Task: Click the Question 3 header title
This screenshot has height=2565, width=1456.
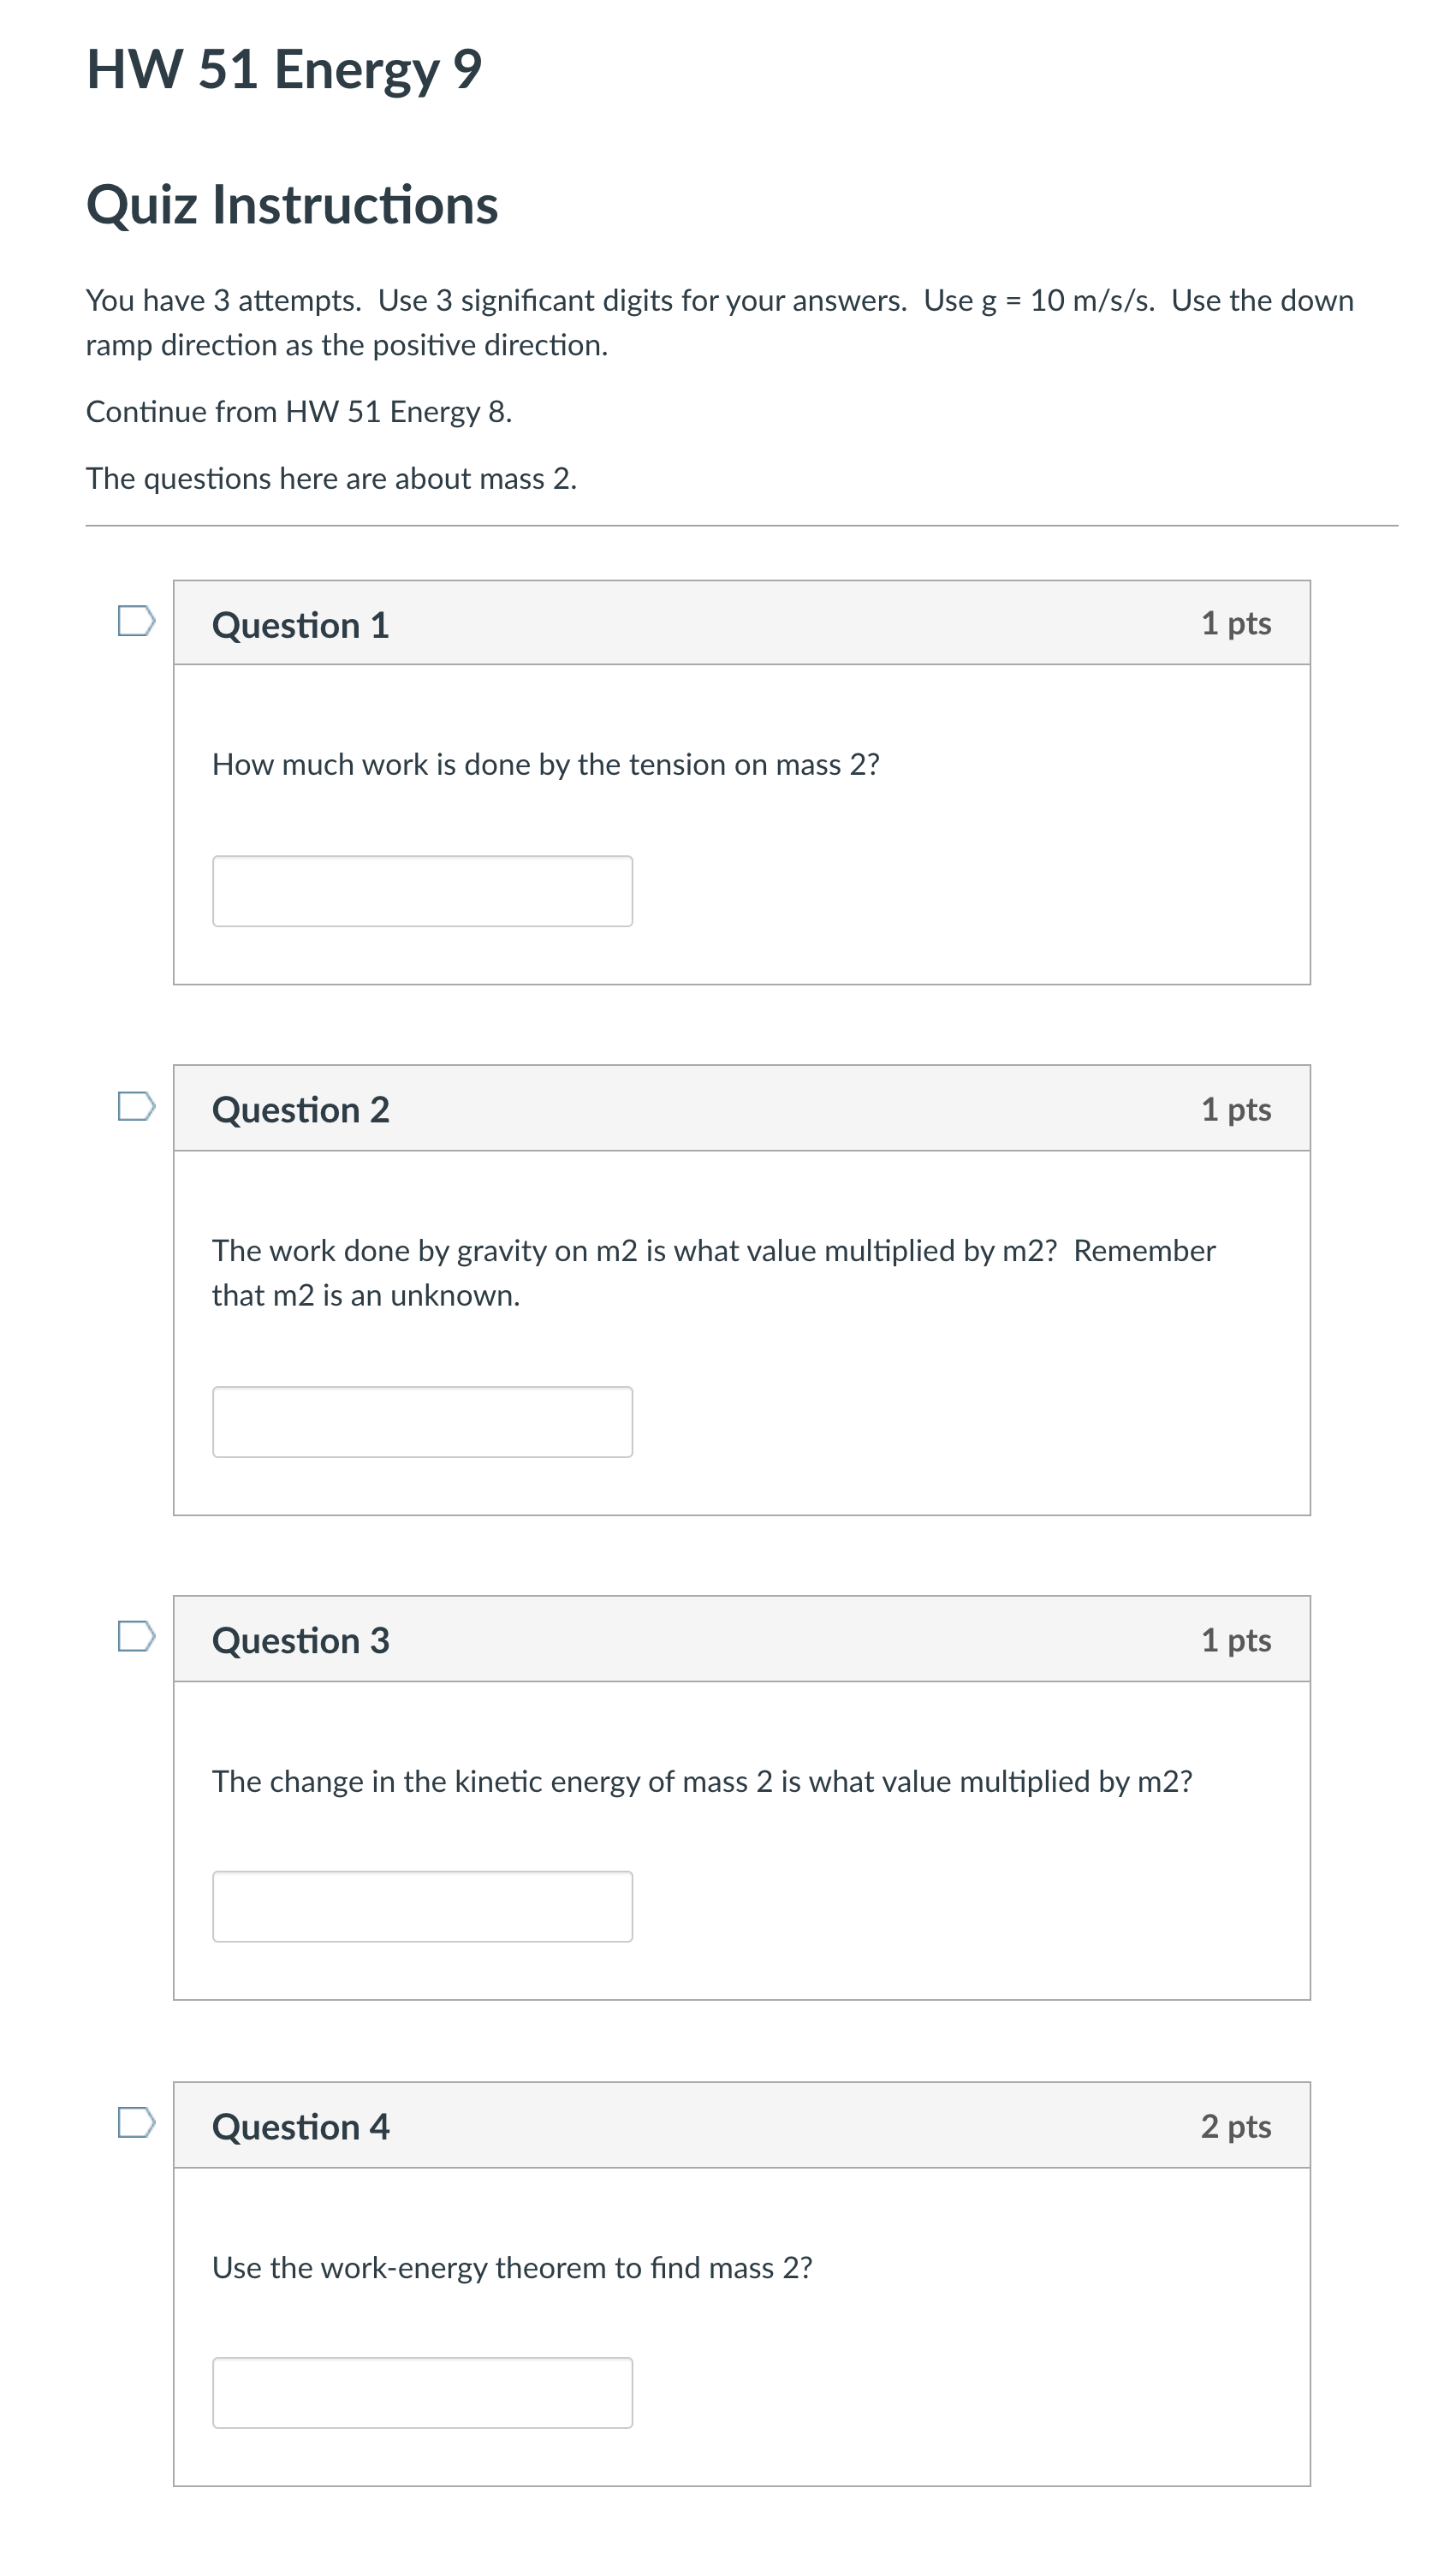Action: pos(300,1641)
